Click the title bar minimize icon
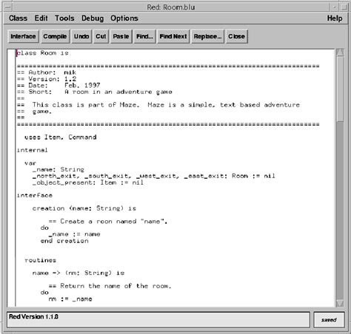 point(335,7)
